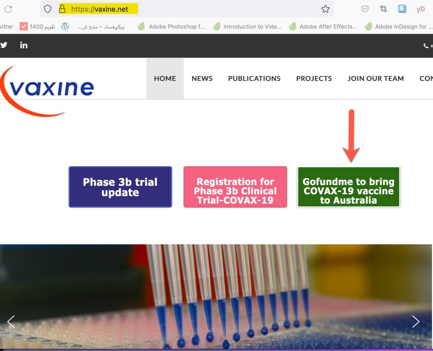Go to the HOME menu item
This screenshot has width=433, height=351.
pos(165,79)
